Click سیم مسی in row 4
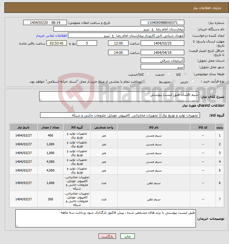This screenshot has height=244, width=229. 154,162
